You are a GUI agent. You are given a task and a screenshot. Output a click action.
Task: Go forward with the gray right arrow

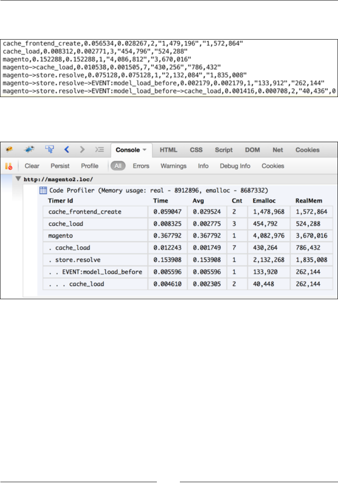pyautogui.click(x=82, y=149)
